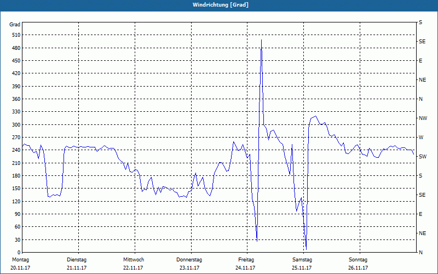Select the 26.11.17 date label

point(358,268)
